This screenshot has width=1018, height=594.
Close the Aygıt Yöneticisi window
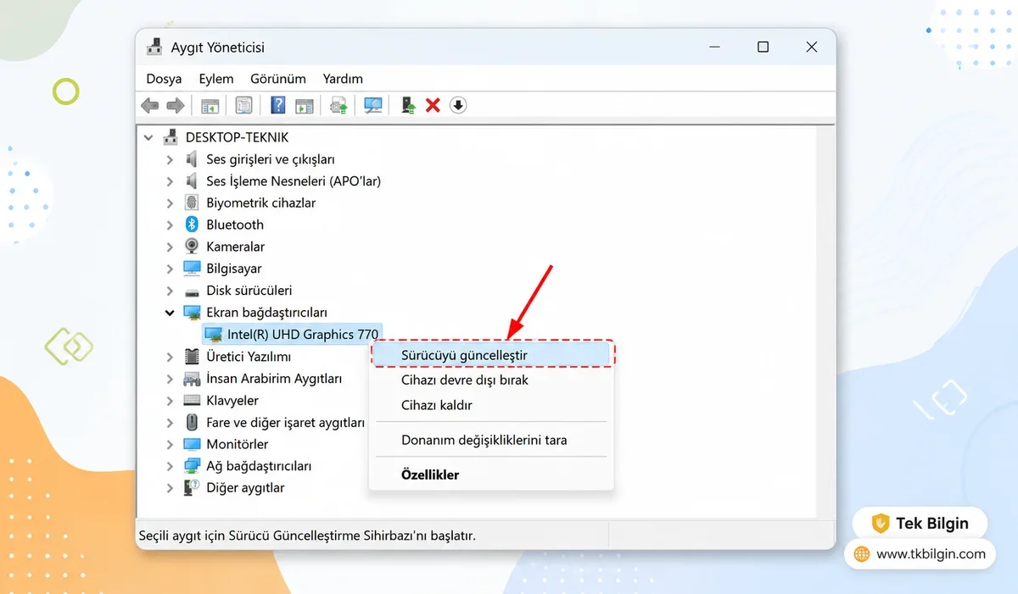pyautogui.click(x=812, y=47)
